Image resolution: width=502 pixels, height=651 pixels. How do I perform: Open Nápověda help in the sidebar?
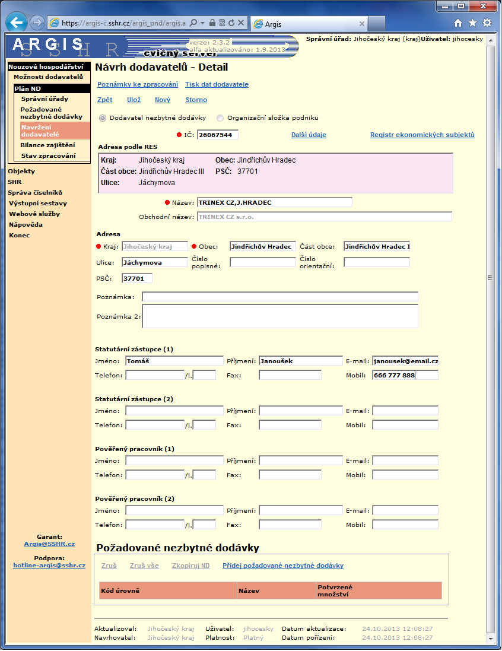[x=26, y=224]
